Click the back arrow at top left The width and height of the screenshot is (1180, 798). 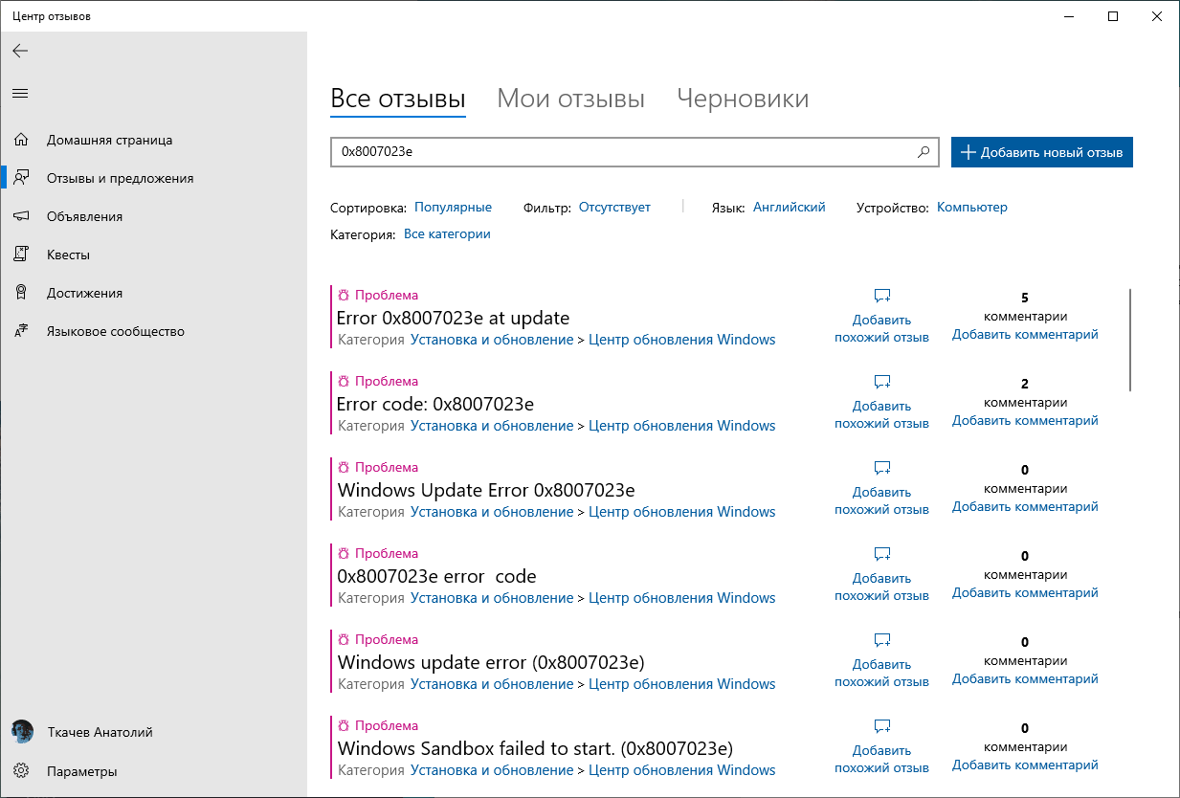pos(19,51)
